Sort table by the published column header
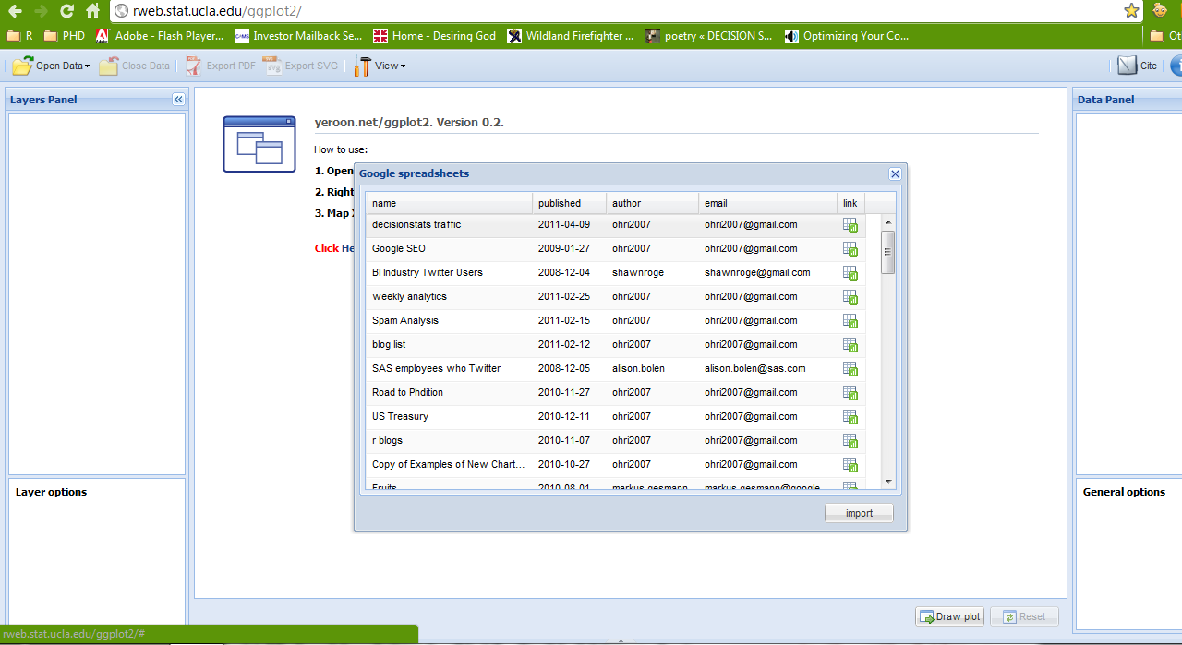1182x645 pixels. 560,203
